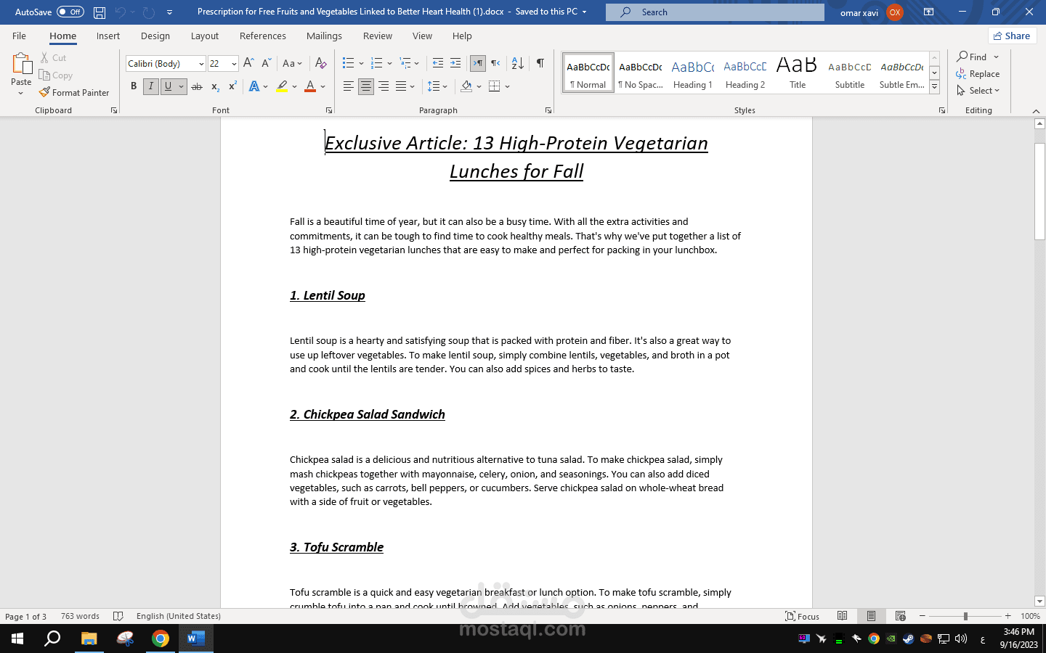Toggle underline formatting
Viewport: 1046px width, 653px height.
[x=168, y=86]
